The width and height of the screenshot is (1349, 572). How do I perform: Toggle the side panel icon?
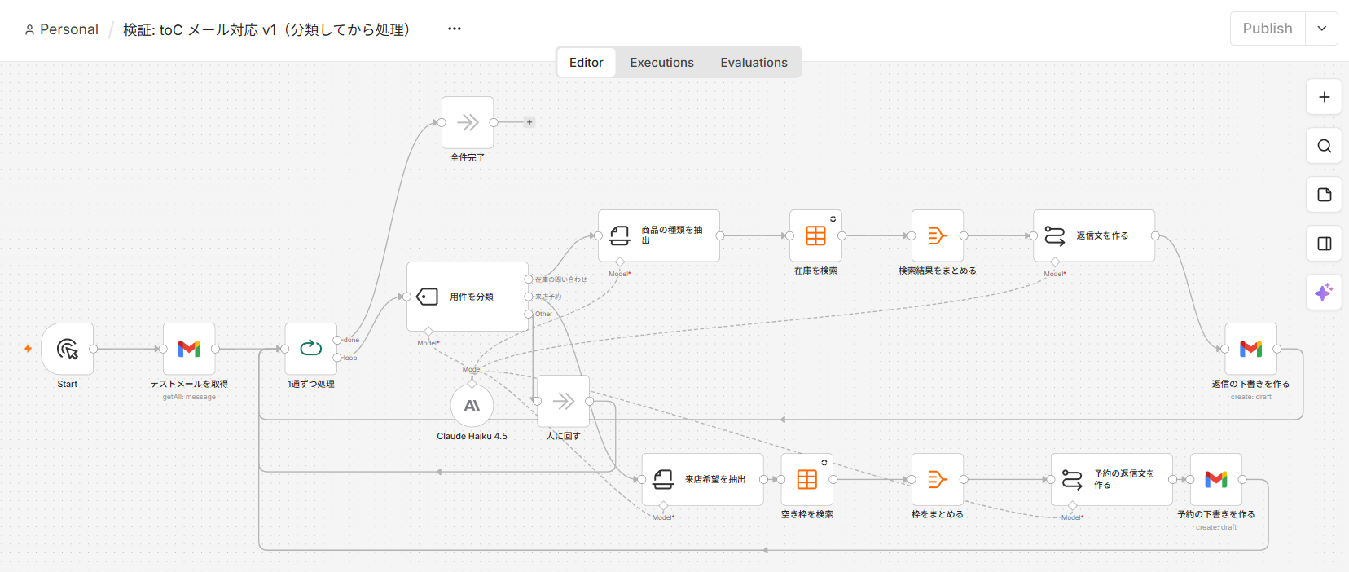[x=1325, y=244]
